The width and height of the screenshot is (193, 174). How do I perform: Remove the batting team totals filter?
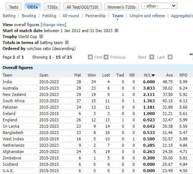point(67,43)
